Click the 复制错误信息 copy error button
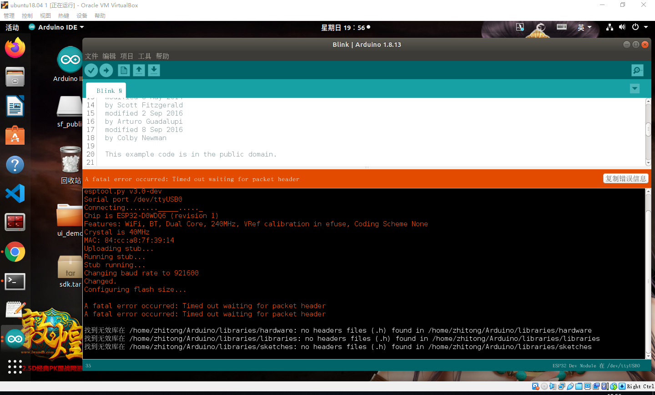The image size is (655, 395). click(625, 178)
